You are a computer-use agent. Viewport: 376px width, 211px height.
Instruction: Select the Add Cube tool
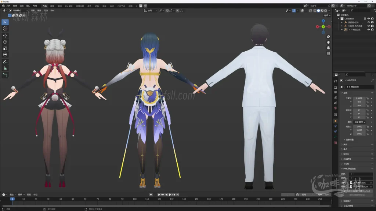pyautogui.click(x=5, y=75)
